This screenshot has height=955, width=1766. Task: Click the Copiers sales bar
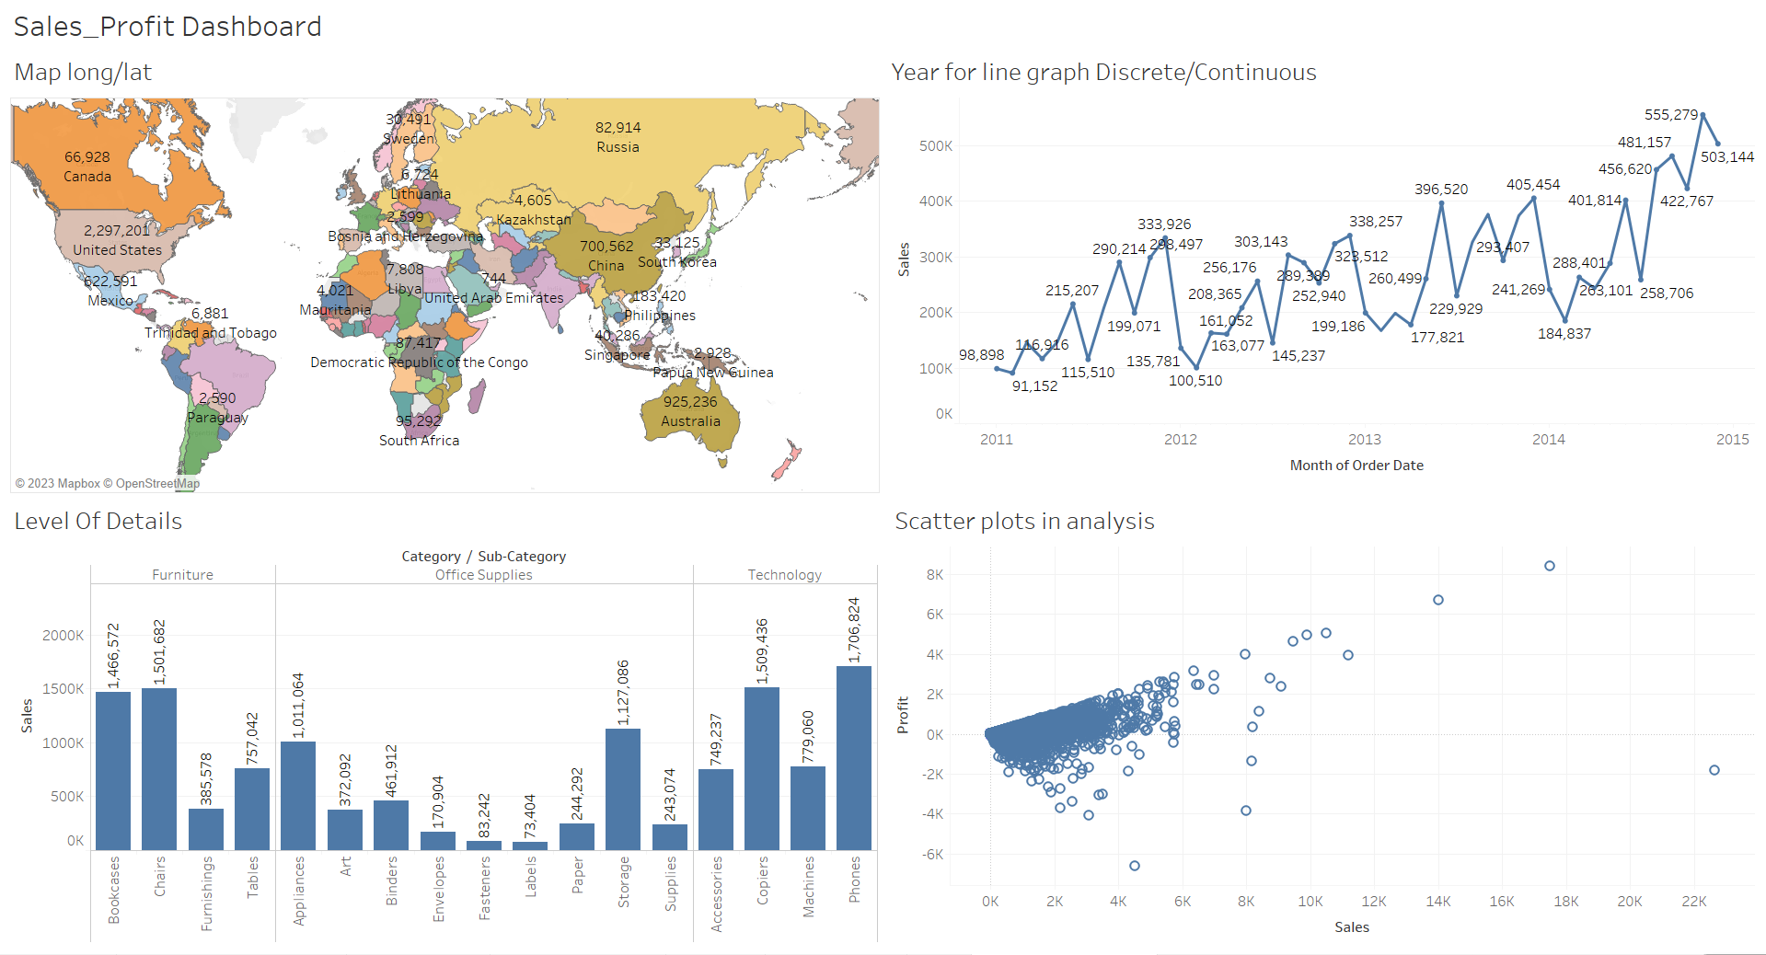click(x=762, y=764)
